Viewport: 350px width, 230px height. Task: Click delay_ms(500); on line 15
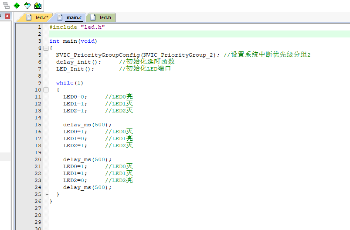[x=87, y=125]
